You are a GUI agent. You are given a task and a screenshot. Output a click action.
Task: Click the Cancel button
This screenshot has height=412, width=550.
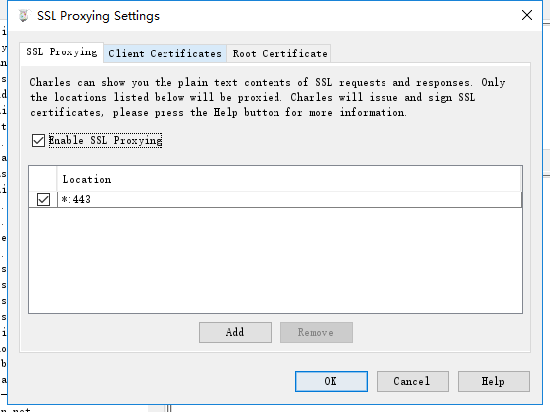(412, 381)
